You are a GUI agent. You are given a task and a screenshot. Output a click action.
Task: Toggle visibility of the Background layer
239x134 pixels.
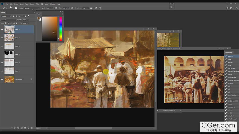tap(2, 79)
